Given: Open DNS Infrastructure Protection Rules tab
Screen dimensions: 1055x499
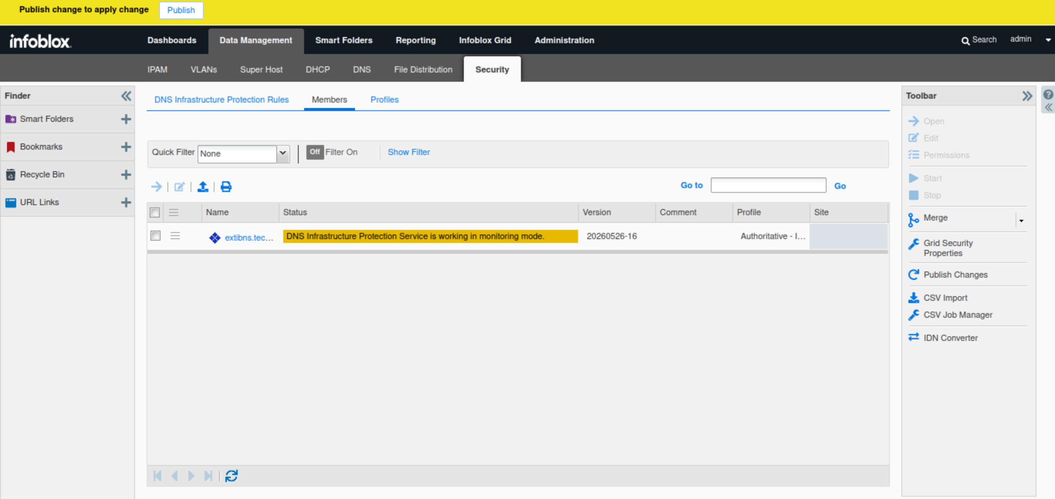Looking at the screenshot, I should (221, 100).
